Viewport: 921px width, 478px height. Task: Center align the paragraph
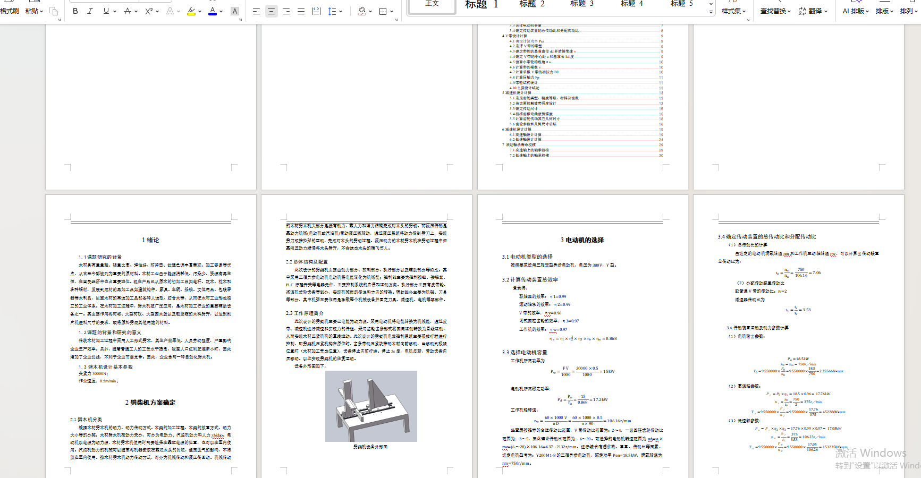pos(271,11)
